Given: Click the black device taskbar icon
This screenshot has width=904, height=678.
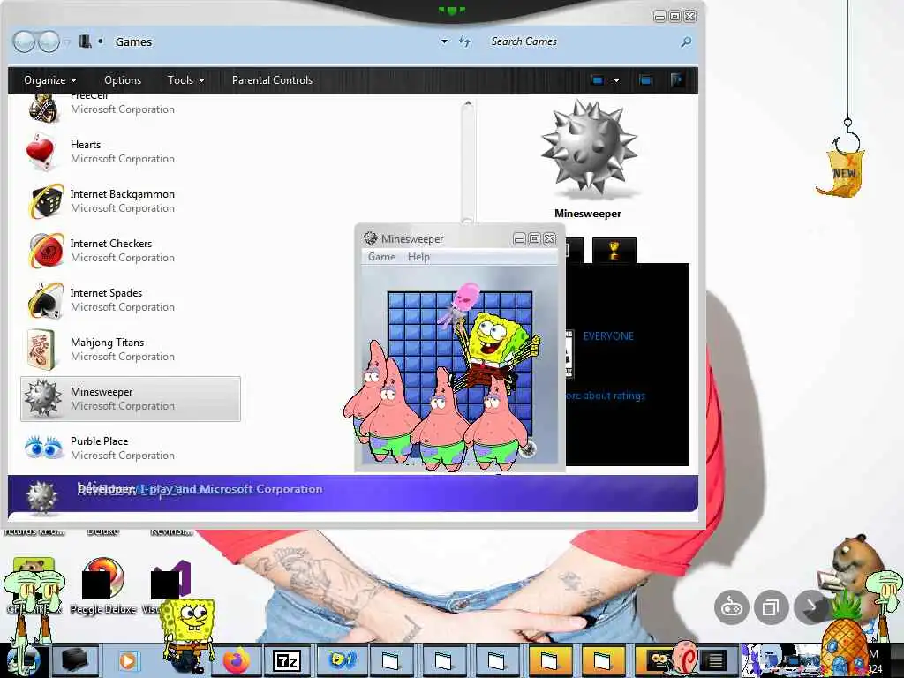Looking at the screenshot, I should click(75, 660).
